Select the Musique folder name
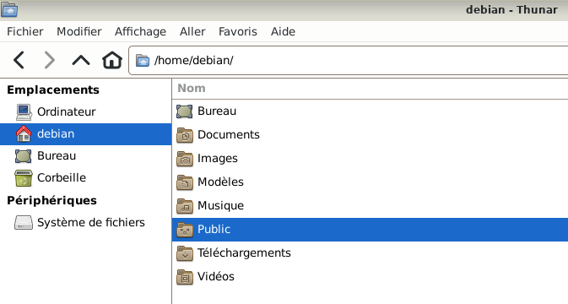568x304 pixels. [x=220, y=206]
